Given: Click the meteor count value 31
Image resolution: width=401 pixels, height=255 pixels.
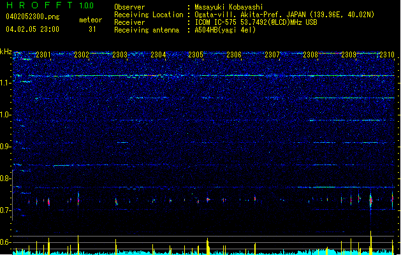Looking at the screenshot, I should point(92,29).
